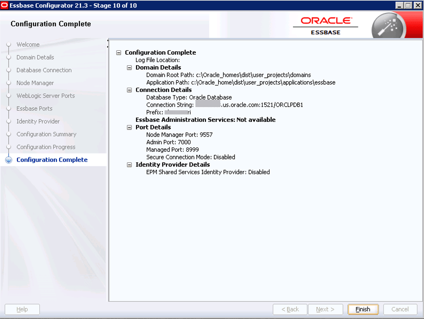Image resolution: width=424 pixels, height=319 pixels.
Task: Click the disabled Back button
Action: [290, 309]
